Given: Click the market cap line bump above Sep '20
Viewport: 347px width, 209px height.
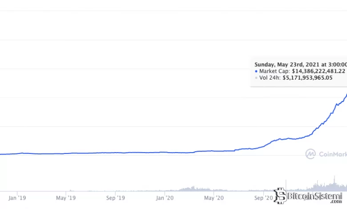Looking at the screenshot, I should 276,140.
